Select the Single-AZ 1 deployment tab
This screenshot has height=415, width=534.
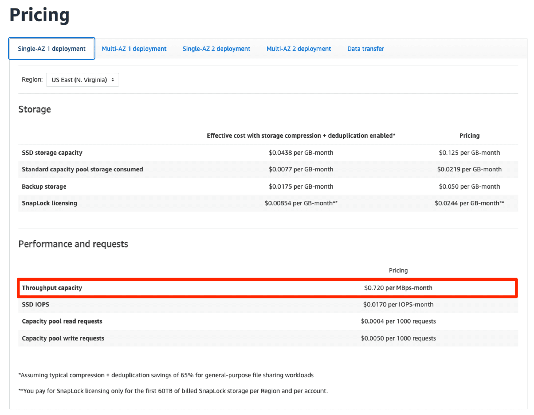pyautogui.click(x=52, y=49)
